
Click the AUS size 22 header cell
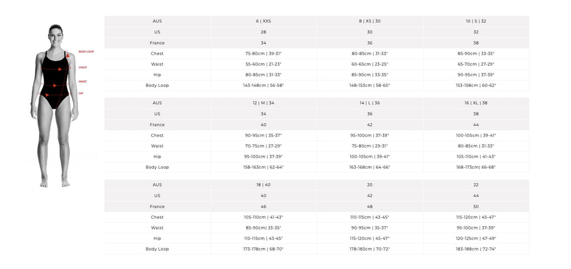coord(476,185)
